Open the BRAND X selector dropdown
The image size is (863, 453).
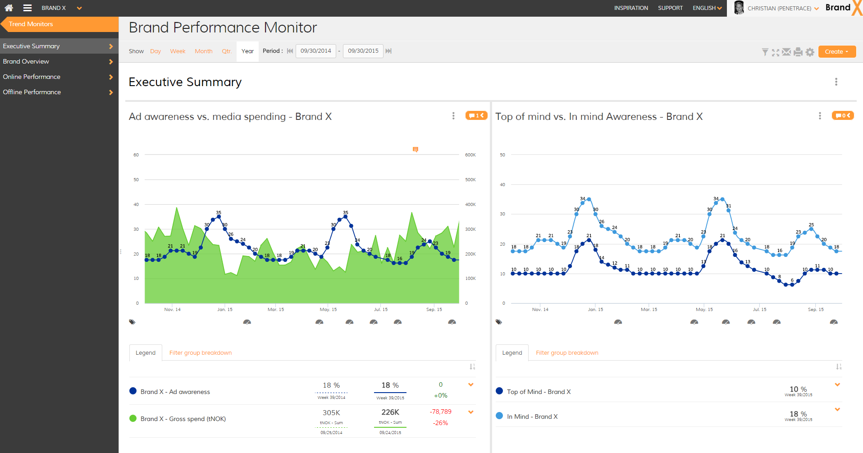click(x=61, y=8)
